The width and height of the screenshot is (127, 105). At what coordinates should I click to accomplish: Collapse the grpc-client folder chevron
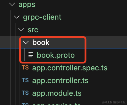17,17
